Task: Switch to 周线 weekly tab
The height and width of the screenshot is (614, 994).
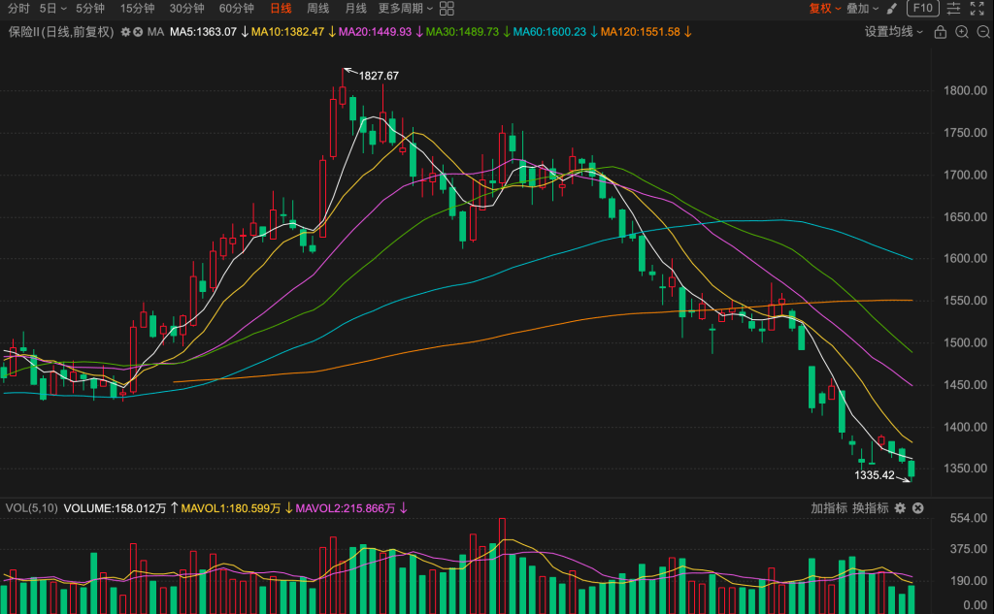Action: pos(317,9)
